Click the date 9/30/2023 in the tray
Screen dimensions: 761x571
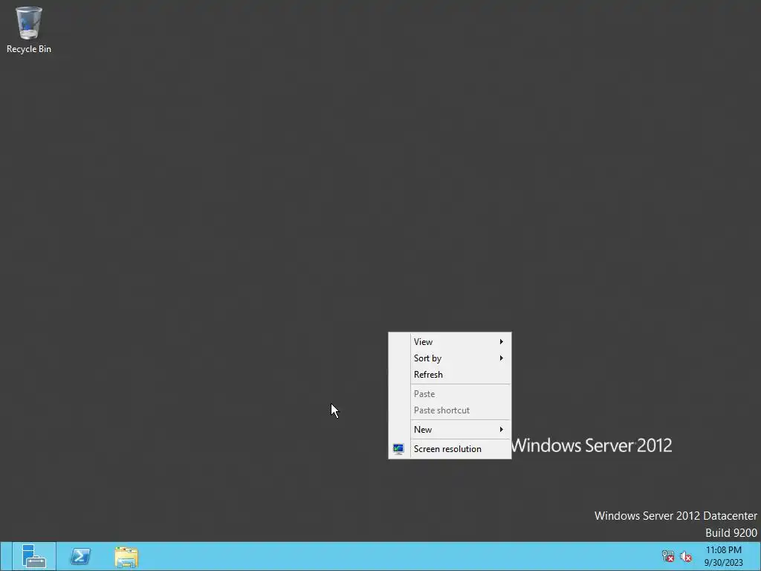(x=723, y=563)
